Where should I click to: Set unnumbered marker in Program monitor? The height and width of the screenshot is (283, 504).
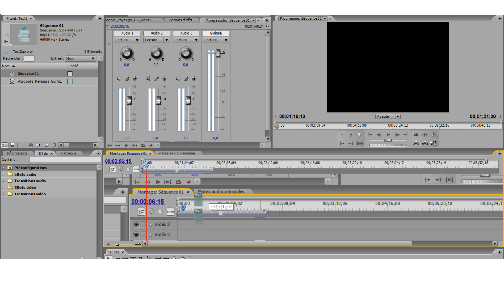point(359,135)
